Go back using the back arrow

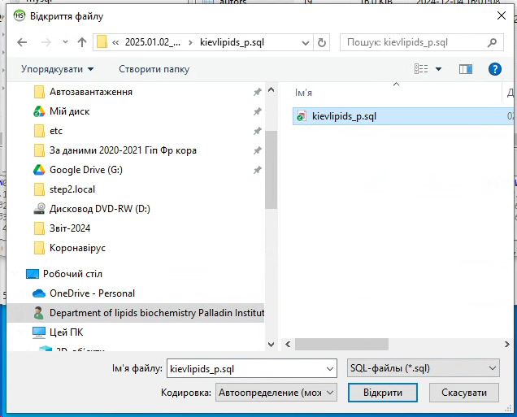(22, 42)
